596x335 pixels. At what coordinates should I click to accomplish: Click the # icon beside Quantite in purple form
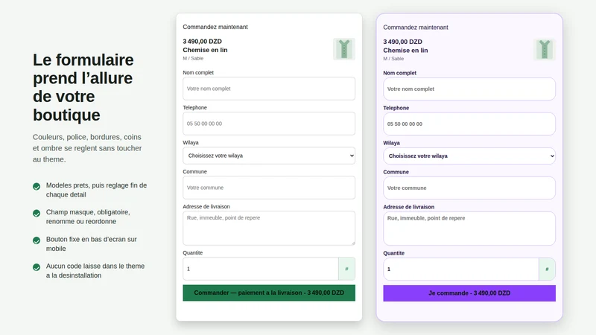pyautogui.click(x=547, y=269)
